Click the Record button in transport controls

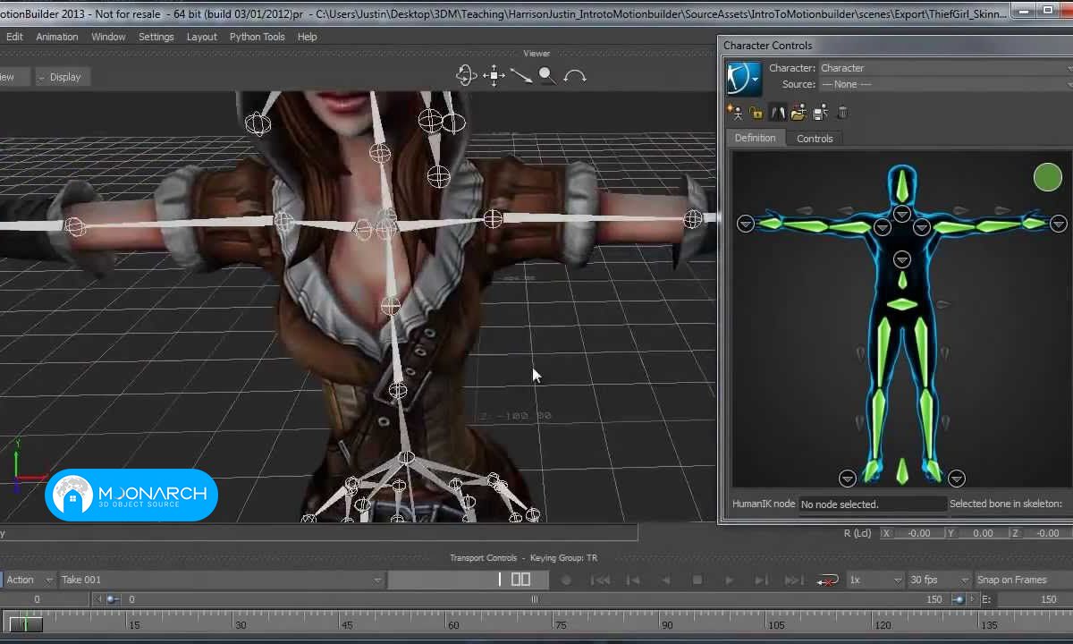565,580
